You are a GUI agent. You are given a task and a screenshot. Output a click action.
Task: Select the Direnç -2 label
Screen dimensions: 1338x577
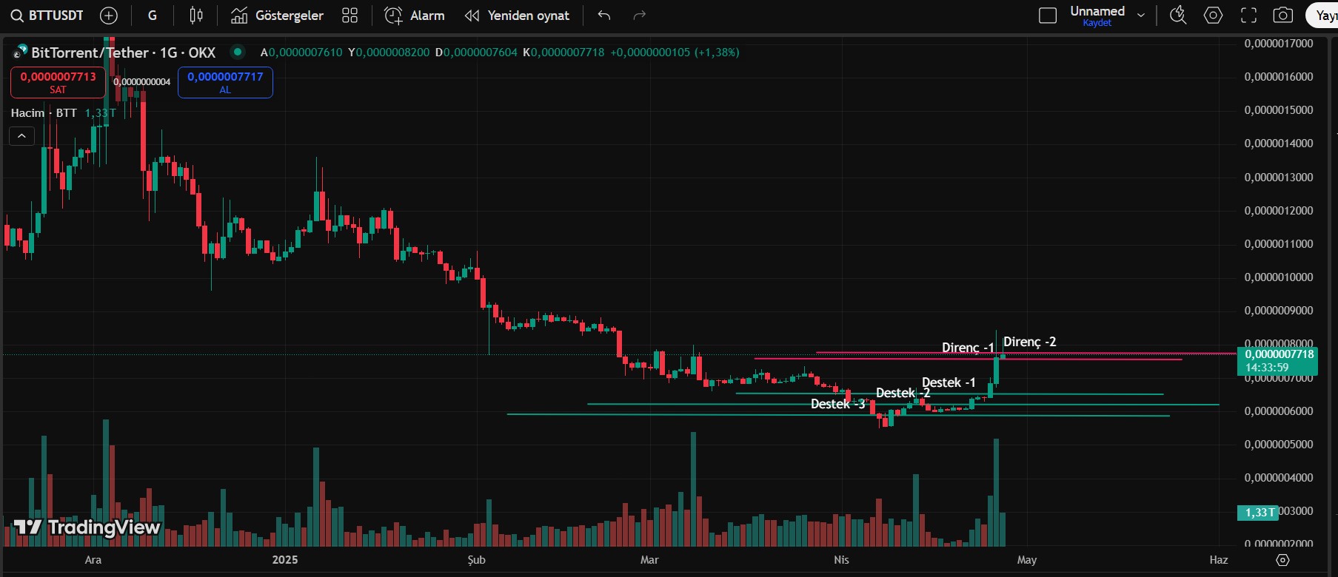1030,342
